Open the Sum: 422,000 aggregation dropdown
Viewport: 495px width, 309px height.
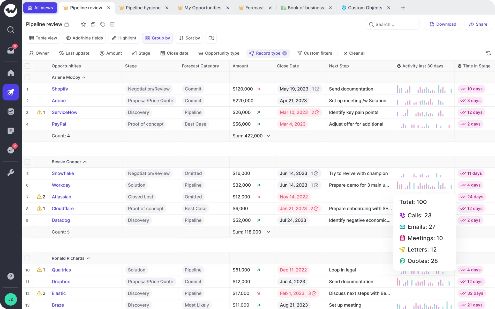pos(268,136)
